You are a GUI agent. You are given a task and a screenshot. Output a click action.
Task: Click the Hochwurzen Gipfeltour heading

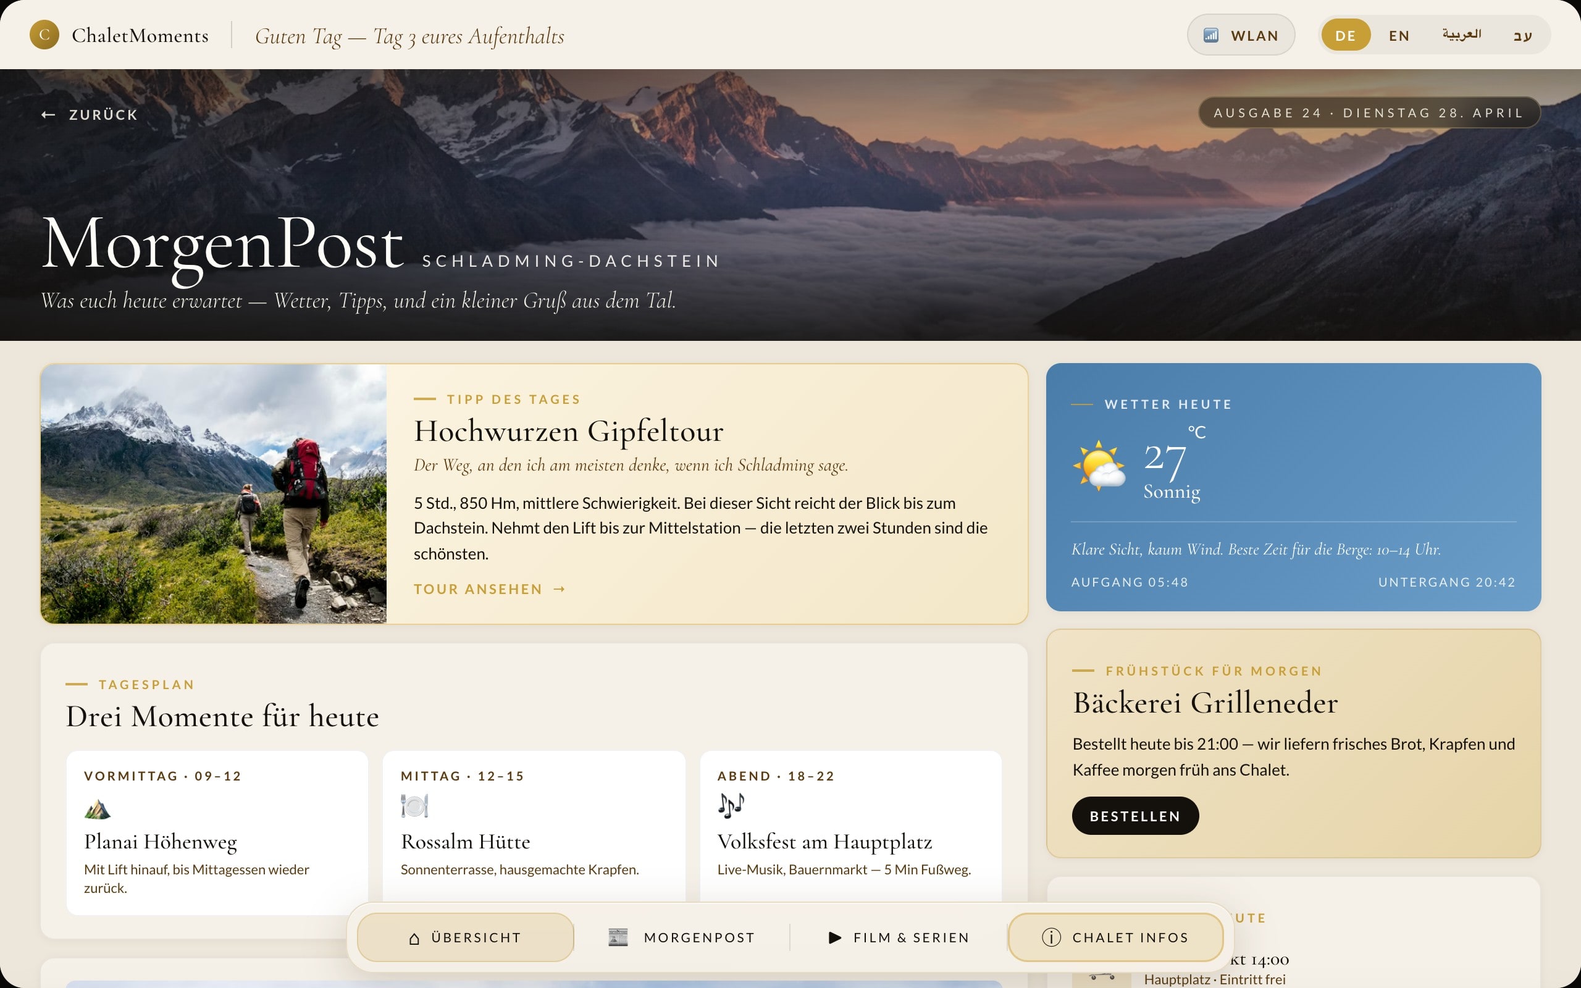pos(568,431)
